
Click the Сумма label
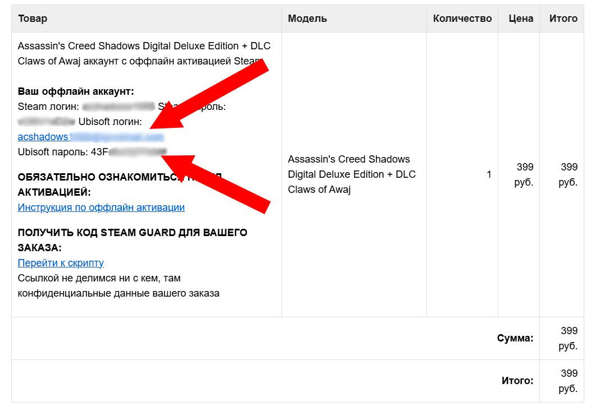click(515, 338)
